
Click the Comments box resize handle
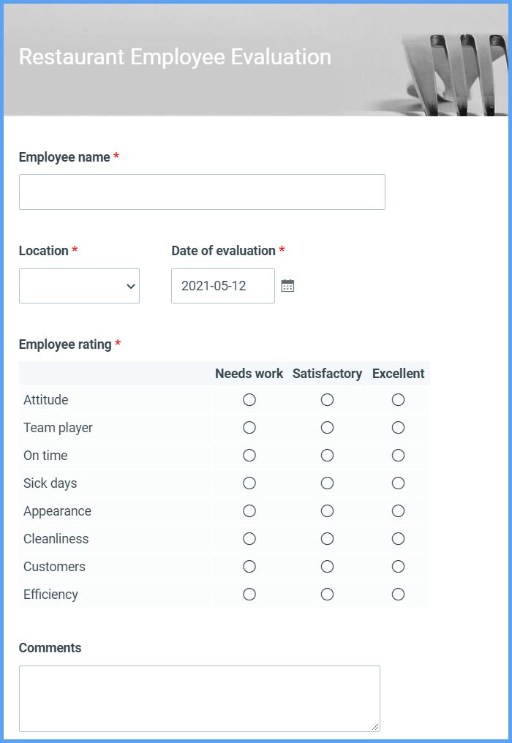click(375, 725)
